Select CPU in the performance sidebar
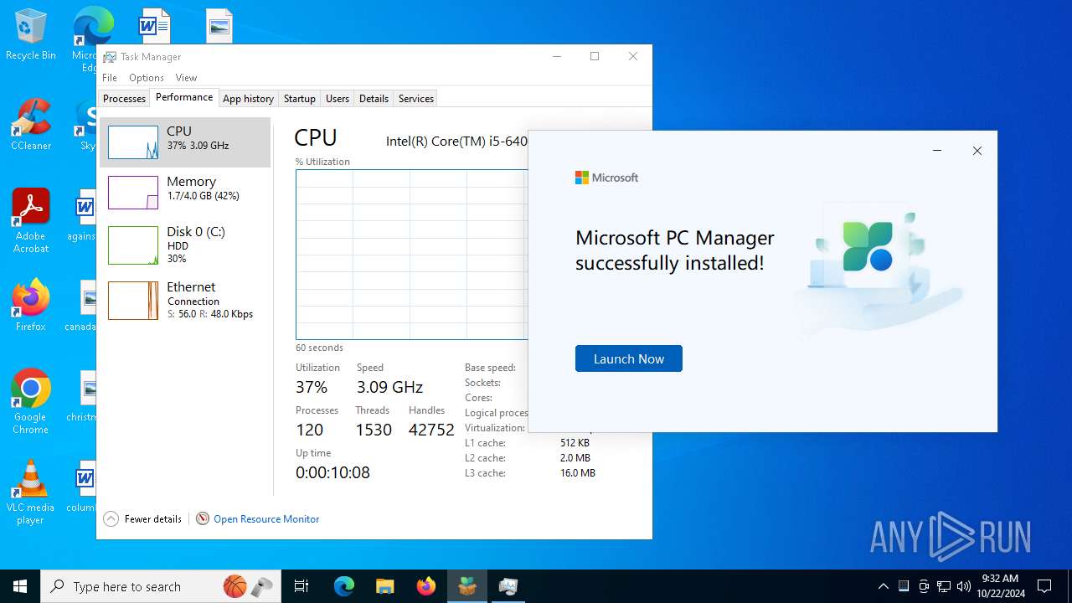Viewport: 1072px width, 603px height. pos(185,142)
